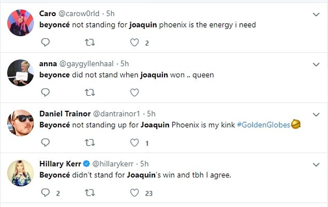Reply to Hillary Kerr's tweet
Viewport: 328px width, 207px height.
(x=45, y=193)
